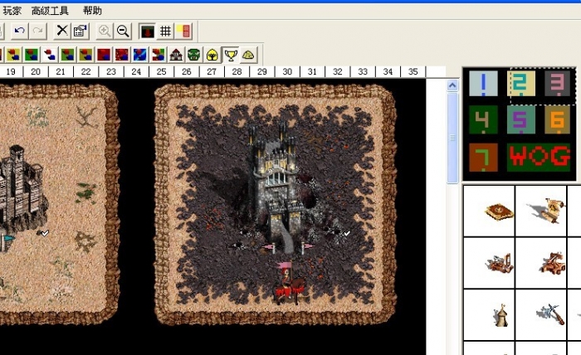This screenshot has height=355, width=581.
Task: Click ruler column number 20
Action: (x=36, y=71)
